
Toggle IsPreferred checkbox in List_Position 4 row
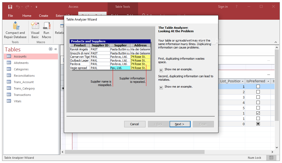(258, 103)
